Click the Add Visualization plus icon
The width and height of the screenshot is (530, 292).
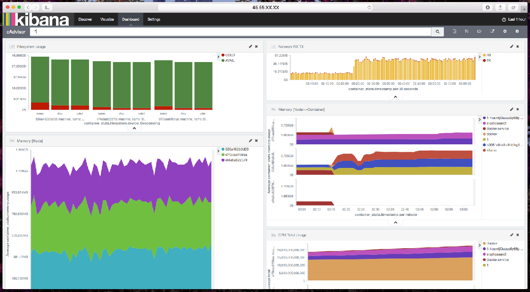pyautogui.click(x=505, y=31)
